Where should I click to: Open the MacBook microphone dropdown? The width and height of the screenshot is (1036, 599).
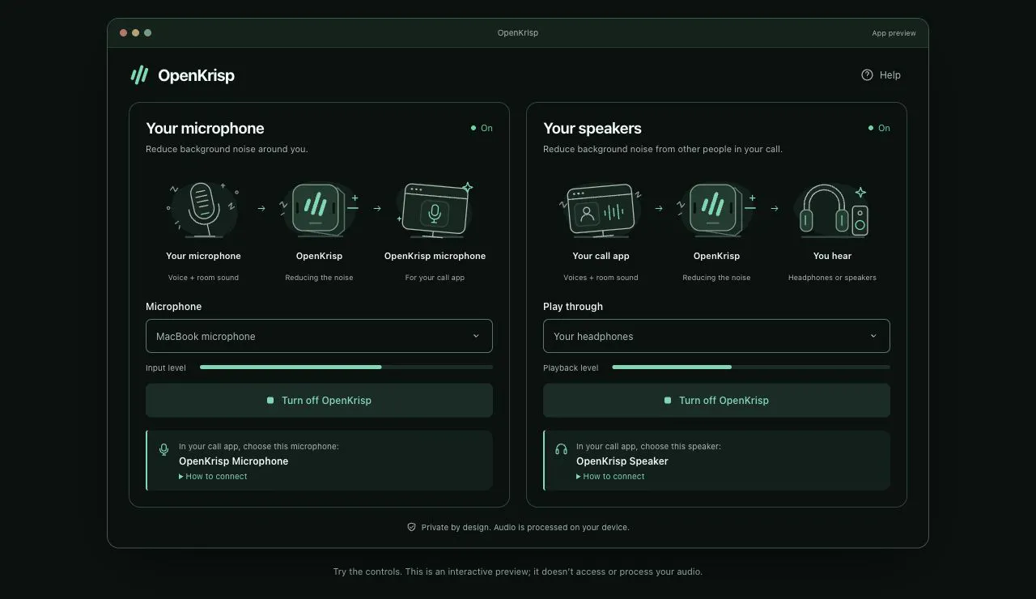tap(319, 336)
